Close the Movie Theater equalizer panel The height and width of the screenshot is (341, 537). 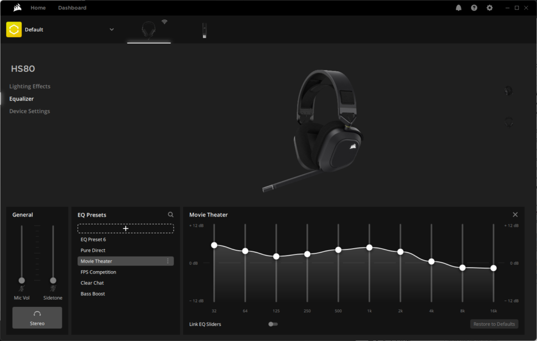click(515, 215)
